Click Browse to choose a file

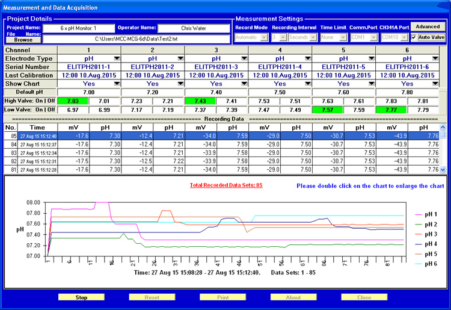pos(23,39)
